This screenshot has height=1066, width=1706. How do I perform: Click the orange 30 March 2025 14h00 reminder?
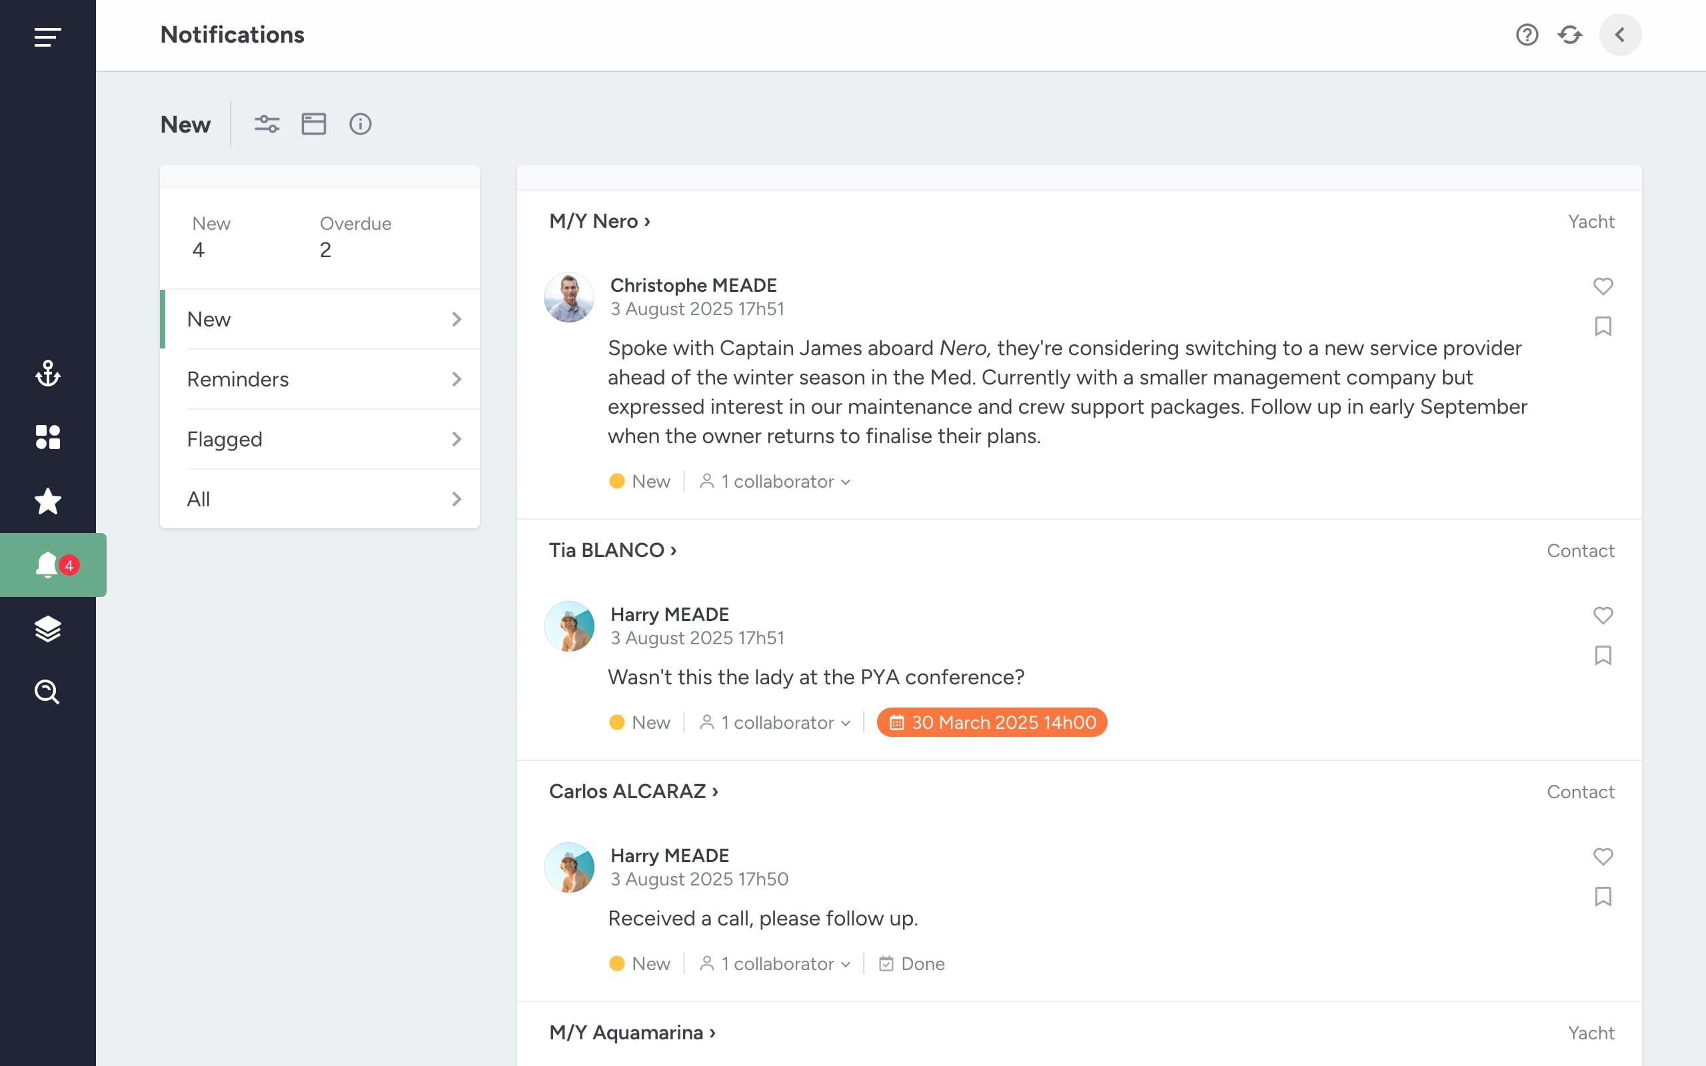(992, 723)
